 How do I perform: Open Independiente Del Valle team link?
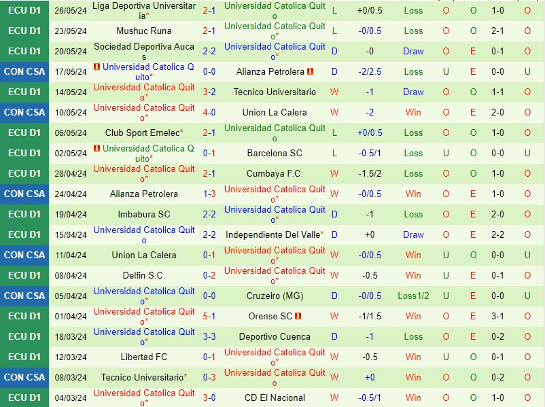(275, 234)
